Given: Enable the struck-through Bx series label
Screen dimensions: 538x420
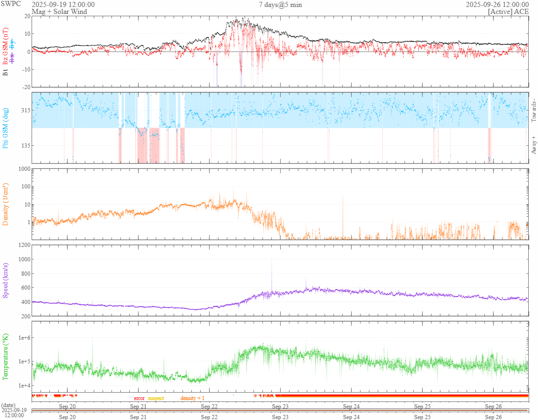Looking at the screenshot, I should tap(13, 58).
